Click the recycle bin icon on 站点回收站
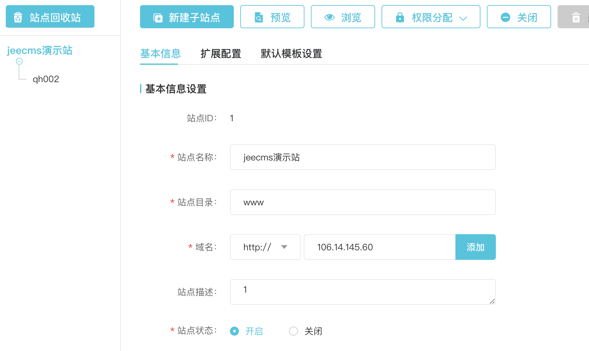This screenshot has width=589, height=351. [x=18, y=17]
